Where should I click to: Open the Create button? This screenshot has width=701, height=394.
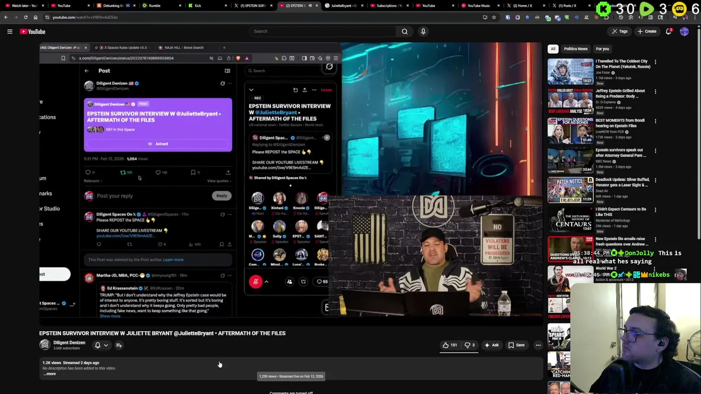tap(647, 31)
